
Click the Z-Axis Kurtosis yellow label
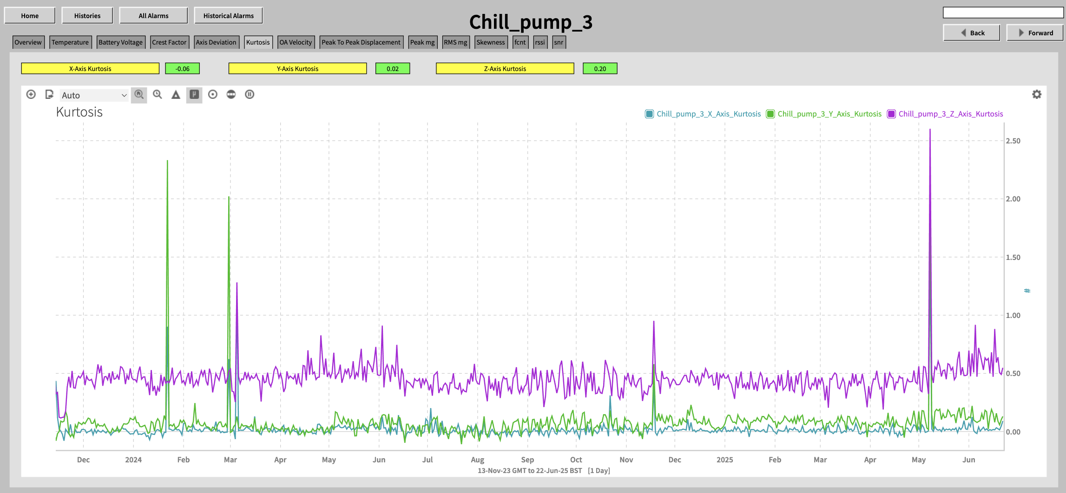click(505, 69)
